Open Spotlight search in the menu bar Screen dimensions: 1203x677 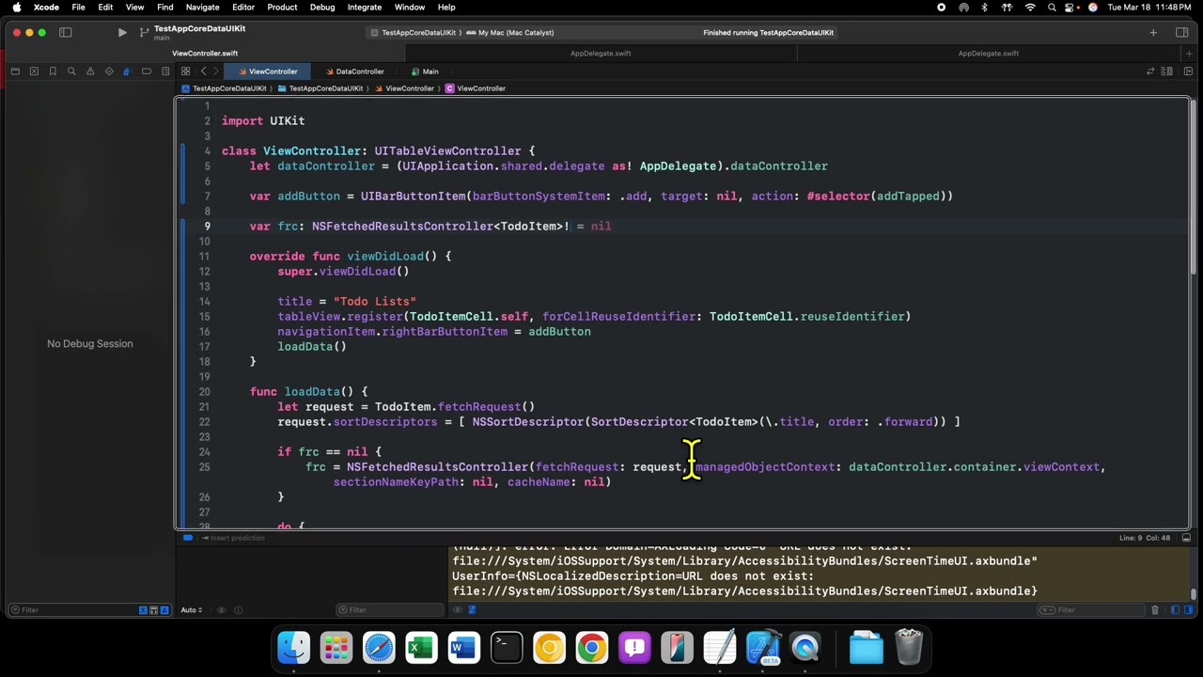tap(1052, 8)
